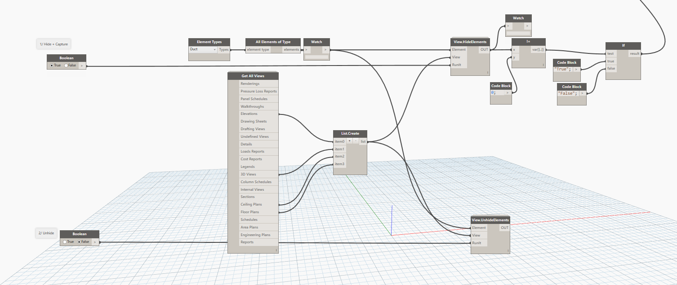Click the plus button on List.Create
This screenshot has width=677, height=285.
(350, 141)
